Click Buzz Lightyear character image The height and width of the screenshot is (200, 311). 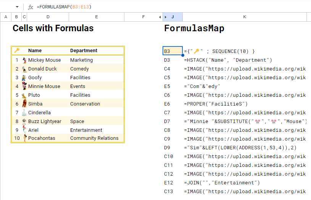pos(24,121)
